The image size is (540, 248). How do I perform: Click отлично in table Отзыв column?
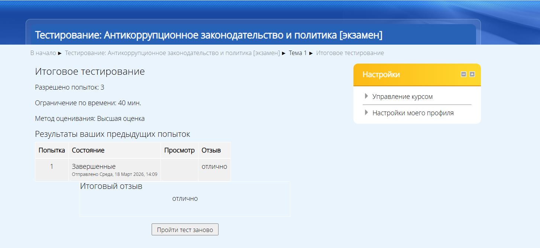point(214,167)
